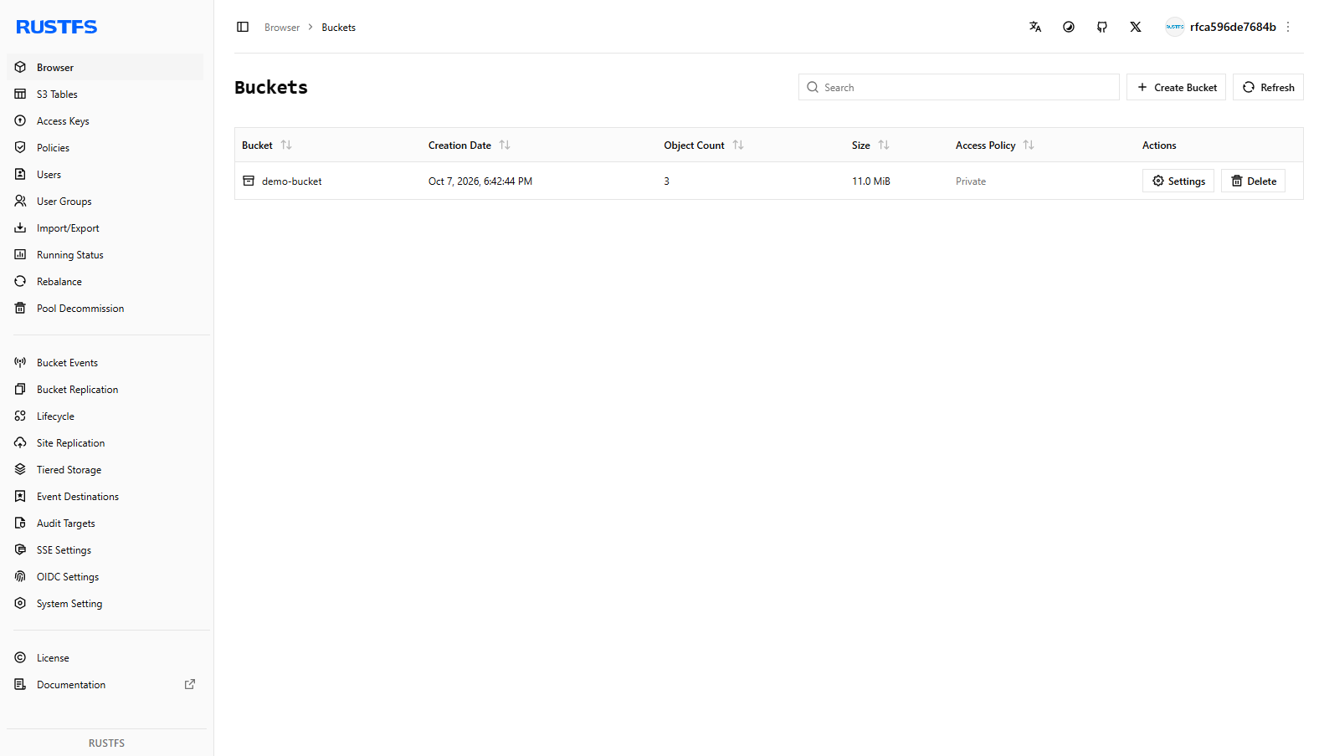Screen dimensions: 1324x756
Task: Open Access Keys page
Action: point(105,120)
